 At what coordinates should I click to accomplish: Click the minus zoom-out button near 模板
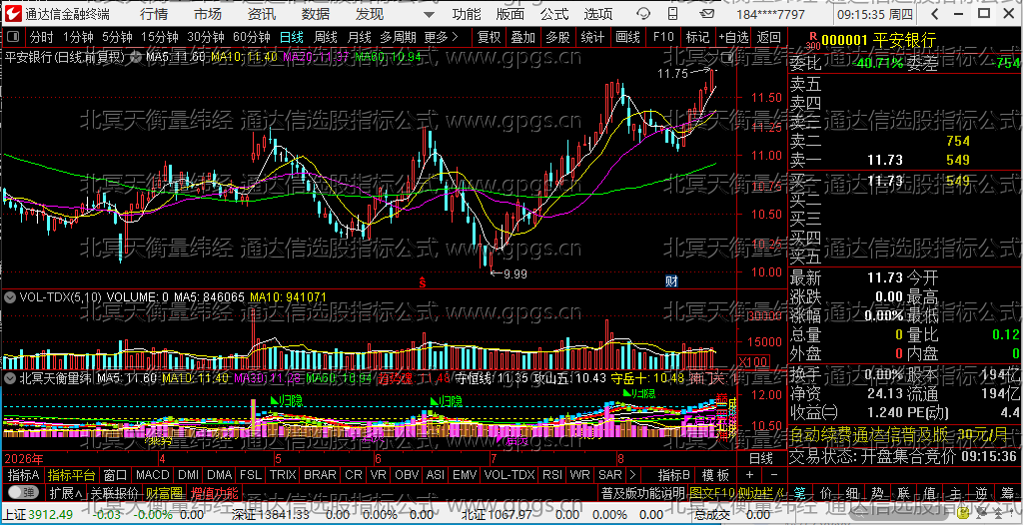pos(774,475)
